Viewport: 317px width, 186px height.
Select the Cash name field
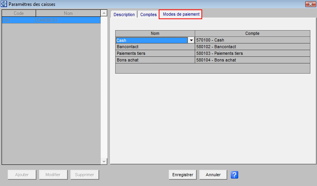152,40
